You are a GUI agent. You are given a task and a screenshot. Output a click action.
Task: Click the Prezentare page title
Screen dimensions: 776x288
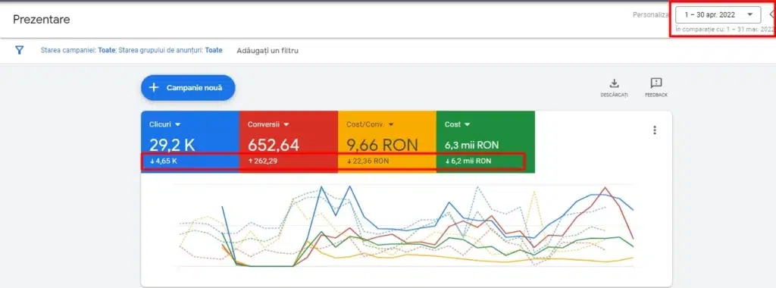coord(41,19)
